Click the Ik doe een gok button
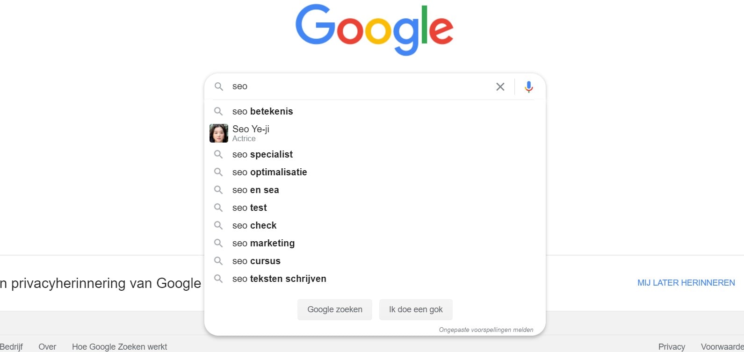Screen dimensions: 744x352 415,309
